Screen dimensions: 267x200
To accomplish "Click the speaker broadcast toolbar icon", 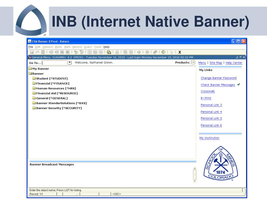I will point(139,52).
